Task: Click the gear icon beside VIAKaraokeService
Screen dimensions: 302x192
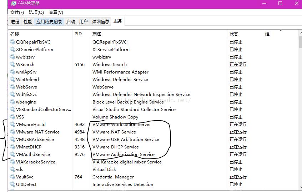Action: coord(12,162)
